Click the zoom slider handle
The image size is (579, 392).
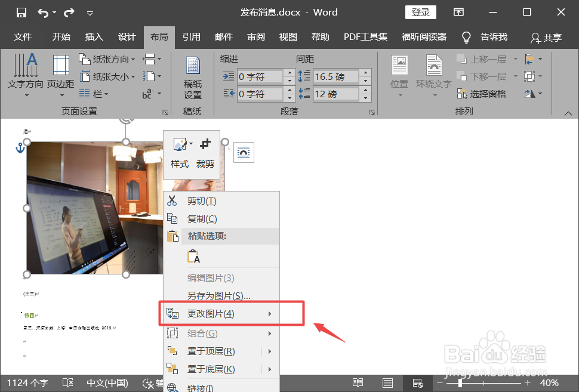(x=460, y=383)
